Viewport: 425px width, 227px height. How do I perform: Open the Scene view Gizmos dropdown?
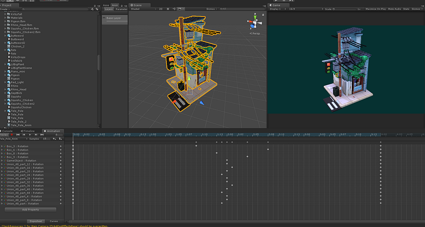(211, 9)
